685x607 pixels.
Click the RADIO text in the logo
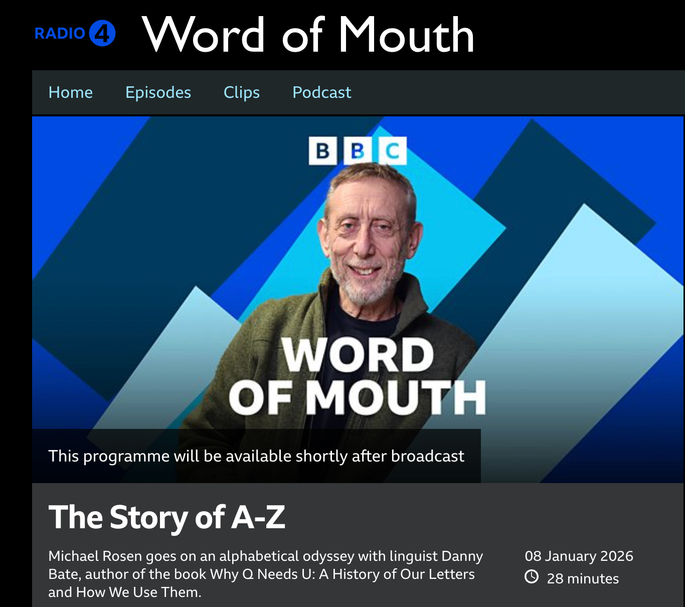click(60, 34)
